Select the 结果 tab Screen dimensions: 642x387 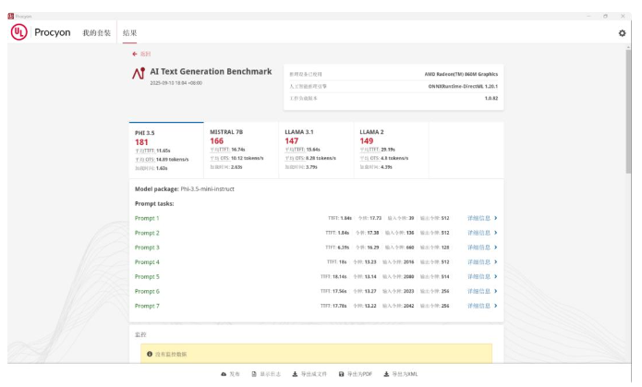pos(130,32)
